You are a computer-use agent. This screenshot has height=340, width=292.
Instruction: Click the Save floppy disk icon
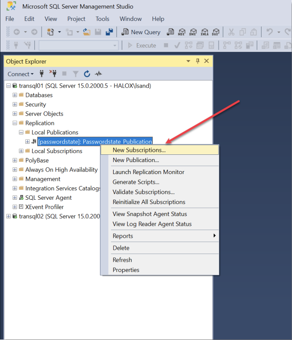tap(98, 32)
